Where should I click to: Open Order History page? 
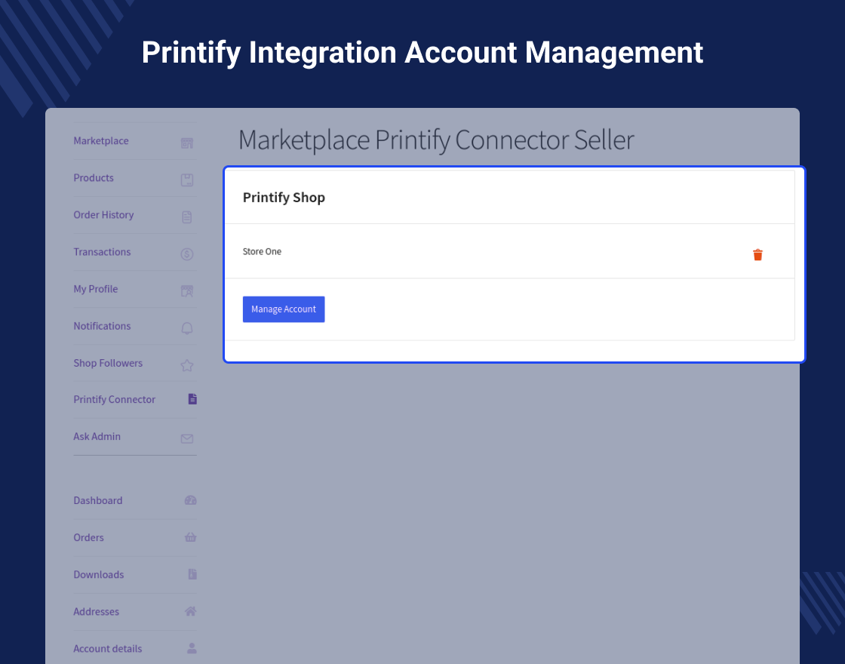coord(103,215)
